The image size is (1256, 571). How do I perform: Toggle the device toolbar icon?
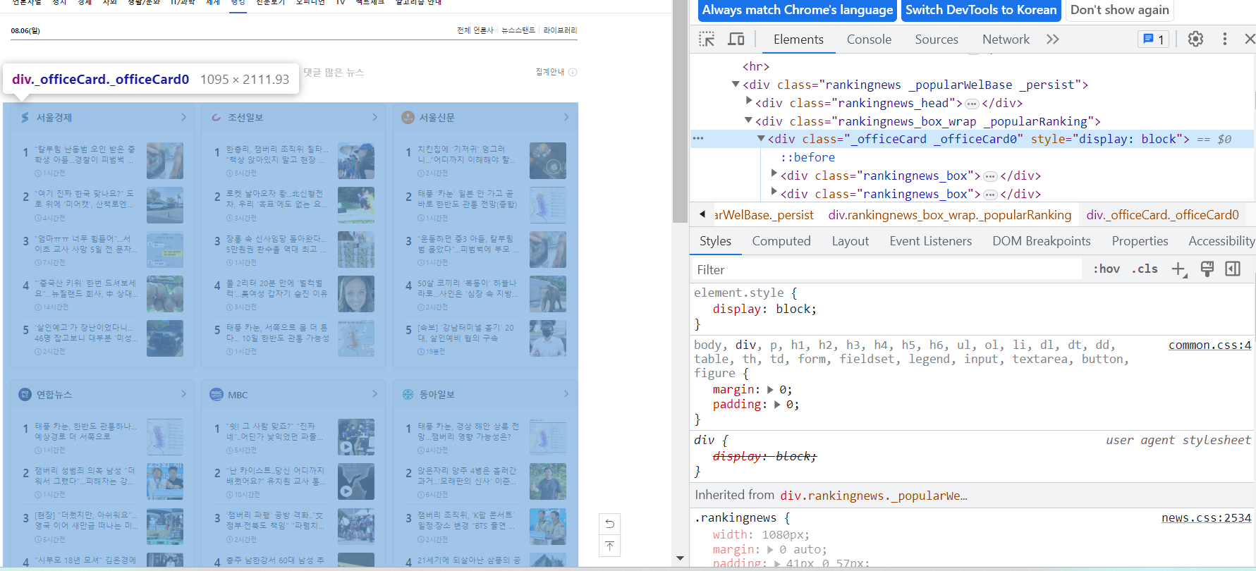736,39
